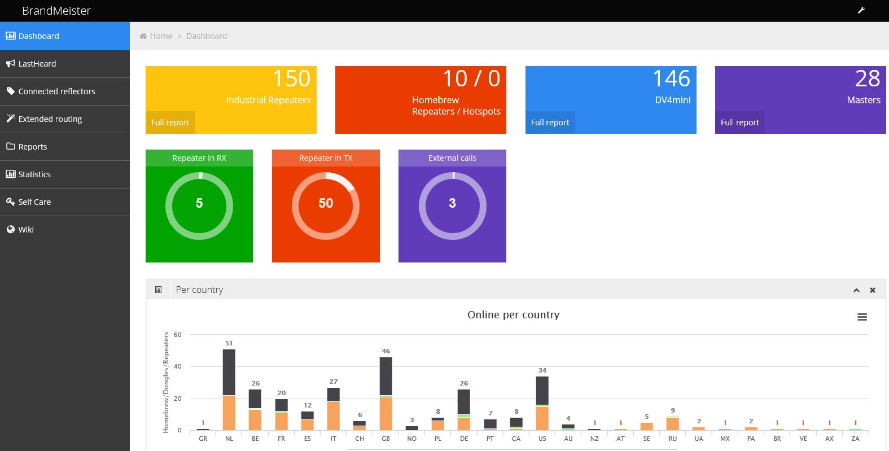
Task: Open the Statistics sidebar item
Action: pos(65,174)
